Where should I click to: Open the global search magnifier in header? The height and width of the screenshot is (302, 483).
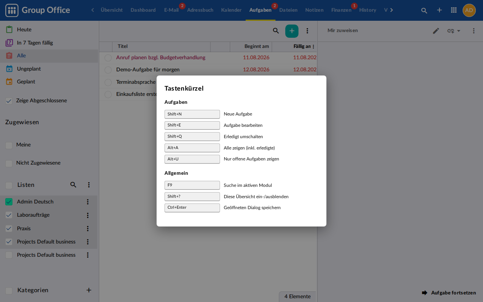coord(424,10)
